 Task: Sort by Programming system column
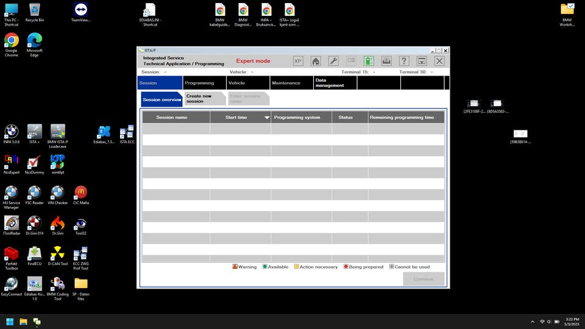pyautogui.click(x=301, y=118)
